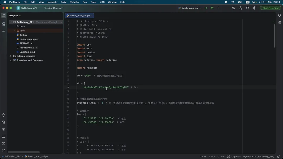Select updatelog.md in project tree
The width and height of the screenshot is (283, 159).
point(27,52)
